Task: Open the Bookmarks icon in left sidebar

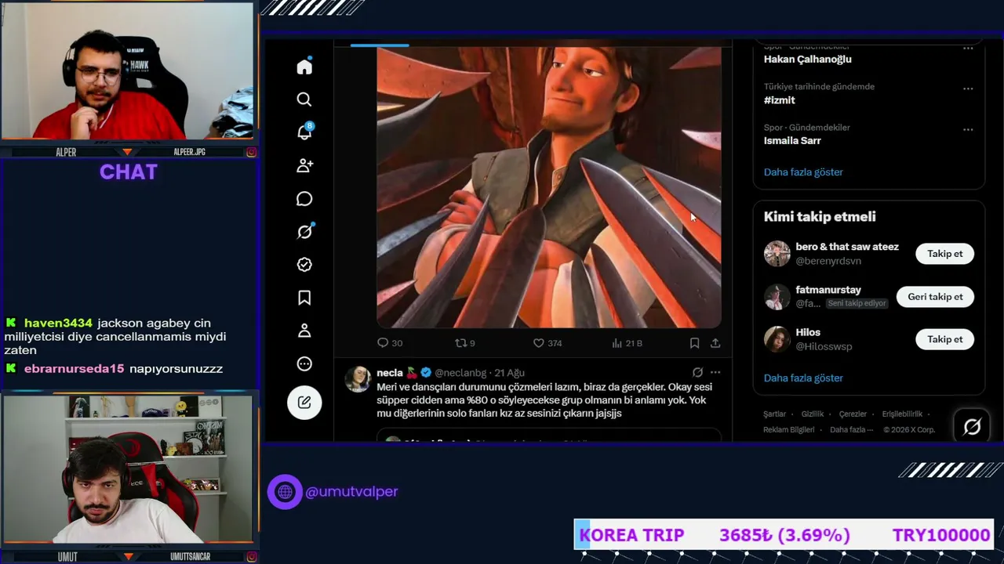Action: tap(304, 298)
